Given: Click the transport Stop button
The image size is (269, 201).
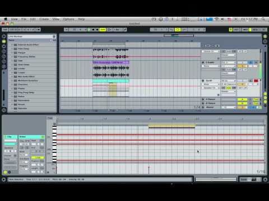Looking at the screenshot, I should [93, 30].
